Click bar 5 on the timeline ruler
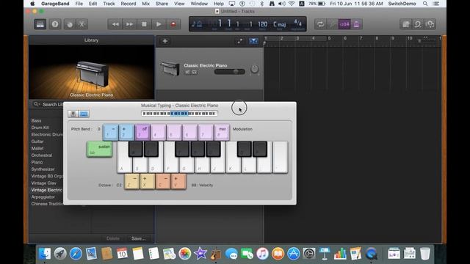This screenshot has width=470, height=264. (x=329, y=38)
